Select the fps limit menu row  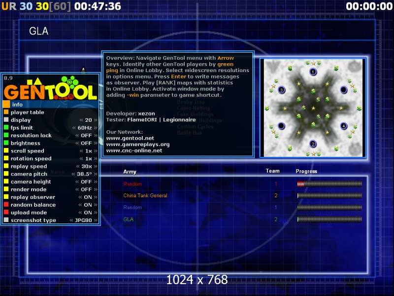click(x=51, y=128)
